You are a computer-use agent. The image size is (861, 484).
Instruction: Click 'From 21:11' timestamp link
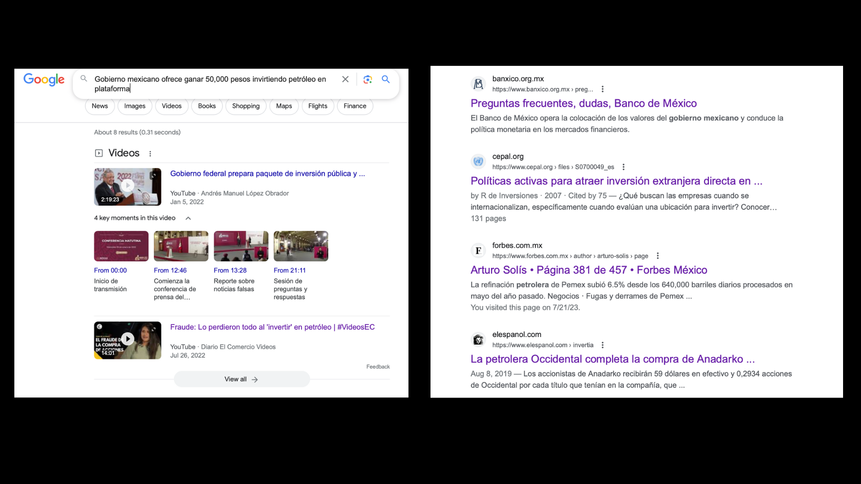(x=290, y=271)
